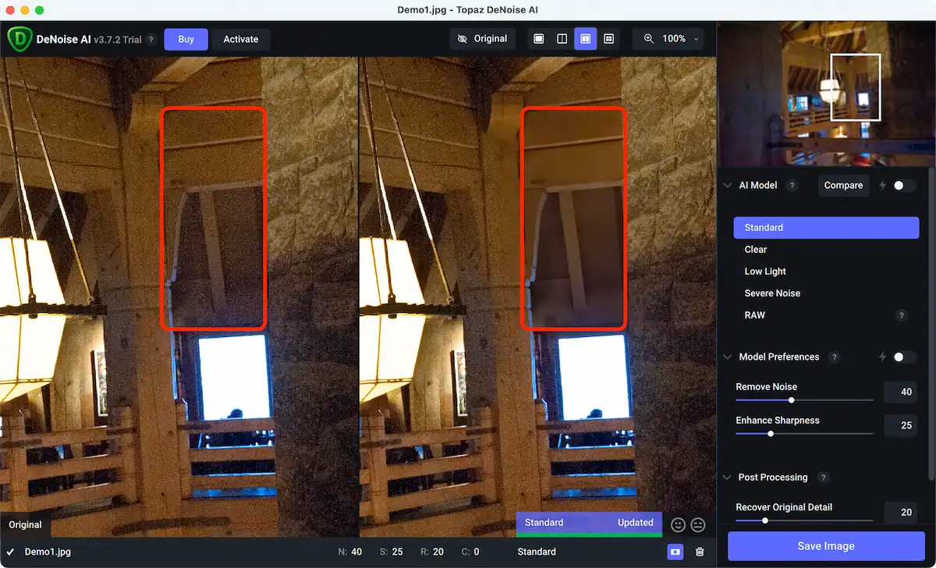Open help for Model Preferences
Image resolution: width=936 pixels, height=568 pixels.
point(834,357)
